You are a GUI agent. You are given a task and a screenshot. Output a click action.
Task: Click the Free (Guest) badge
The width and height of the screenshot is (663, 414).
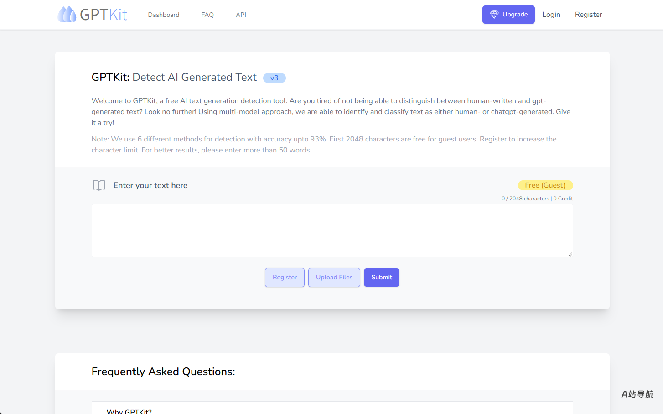click(x=545, y=185)
